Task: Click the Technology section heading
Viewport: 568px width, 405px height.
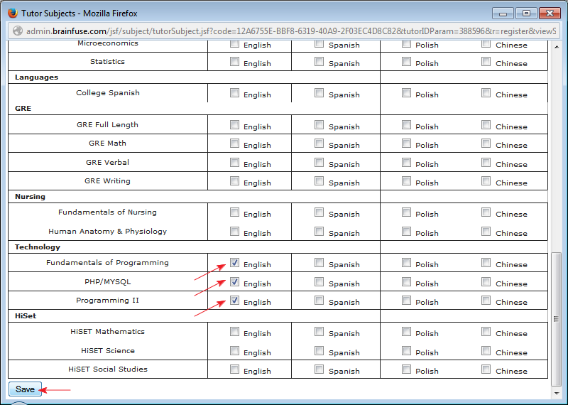Action: pos(38,247)
